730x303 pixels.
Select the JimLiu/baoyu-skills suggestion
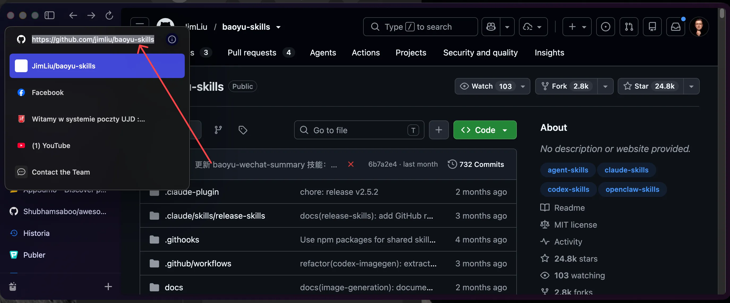point(97,66)
